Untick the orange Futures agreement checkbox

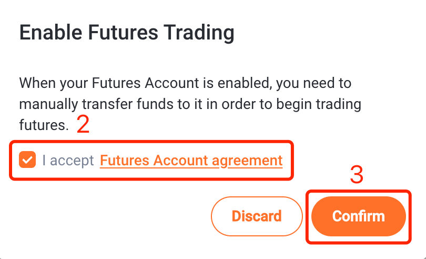click(x=27, y=160)
